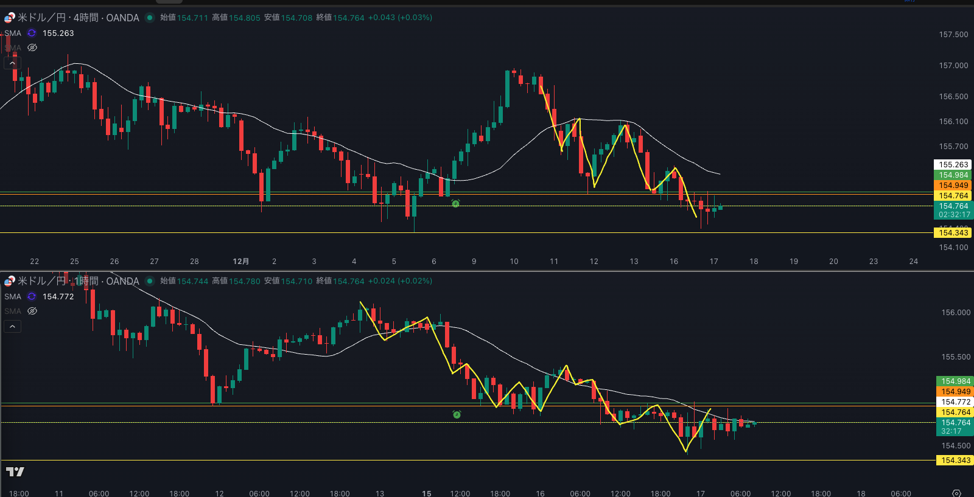Click the green market status dot on the 1-hour chart

click(x=150, y=281)
